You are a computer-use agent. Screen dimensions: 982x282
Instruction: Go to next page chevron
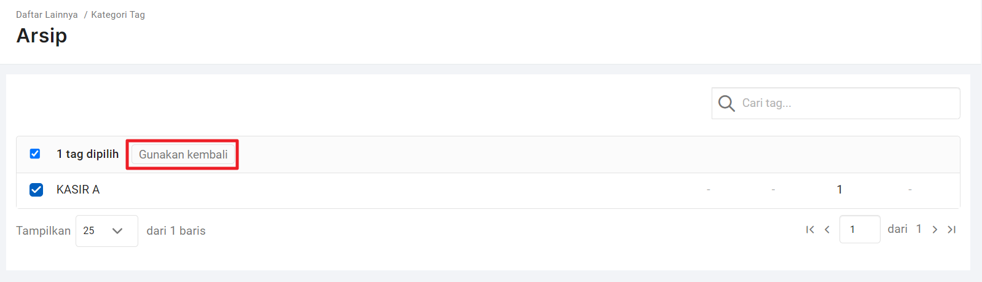[935, 230]
